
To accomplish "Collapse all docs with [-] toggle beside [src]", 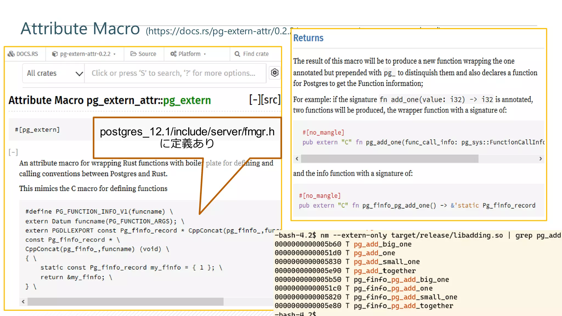I will [254, 99].
